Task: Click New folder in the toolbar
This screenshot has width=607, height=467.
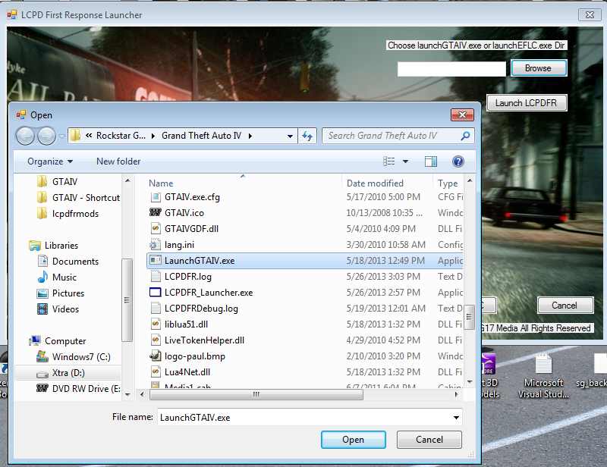Action: tap(118, 161)
